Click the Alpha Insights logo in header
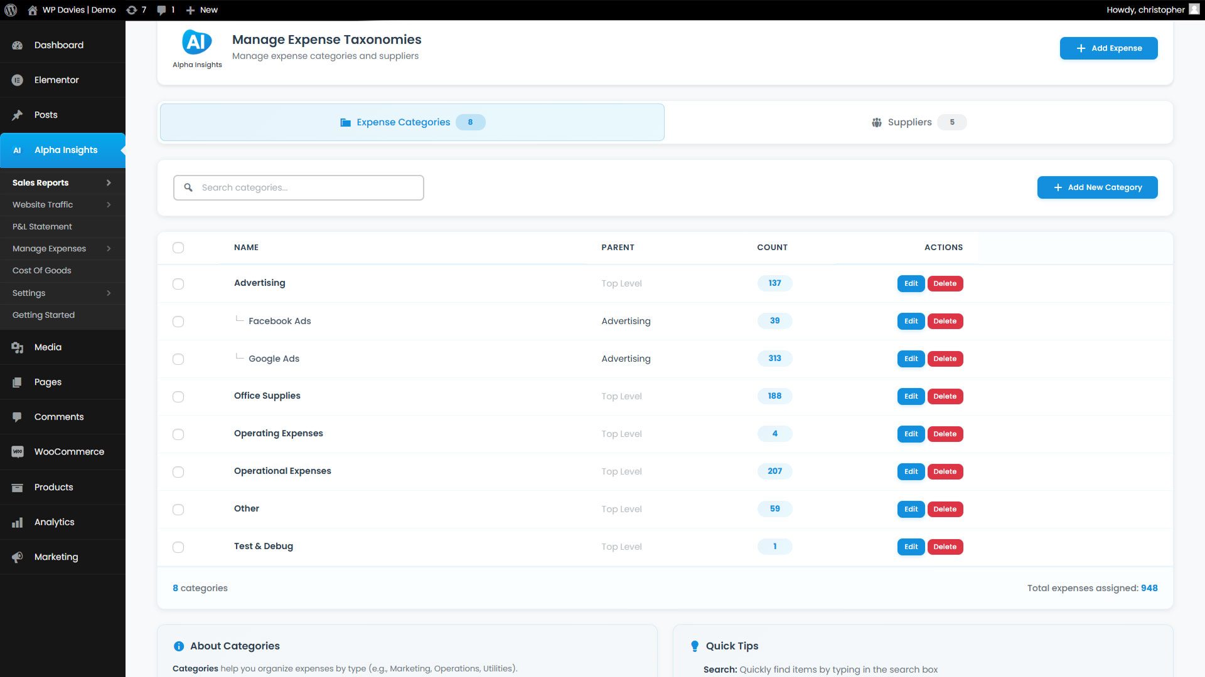 tap(196, 43)
